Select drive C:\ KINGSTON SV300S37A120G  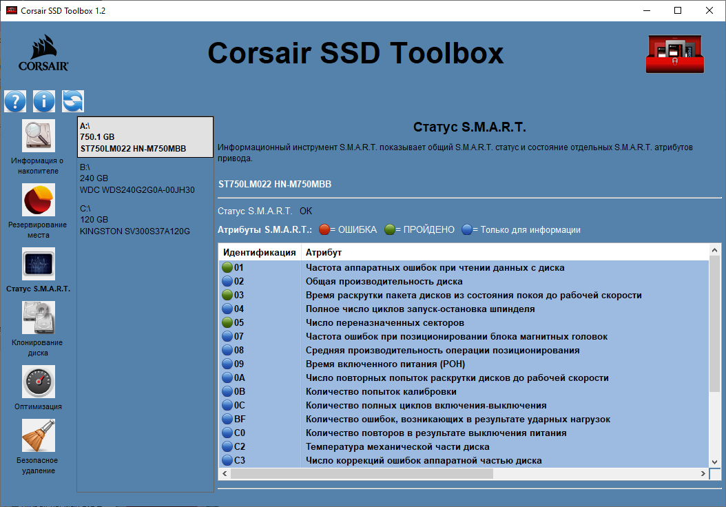point(145,220)
